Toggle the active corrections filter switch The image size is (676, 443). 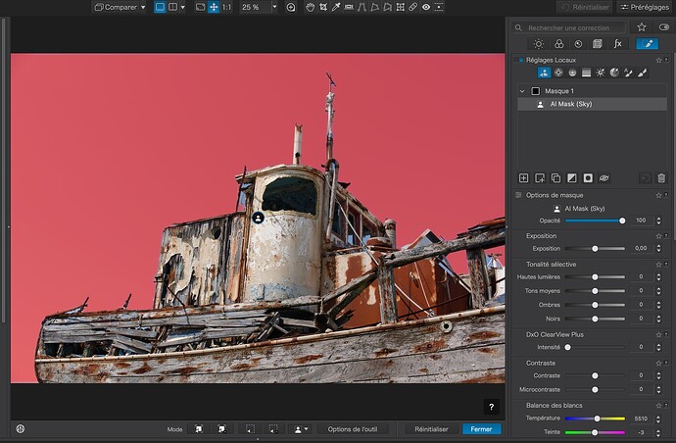(x=663, y=27)
